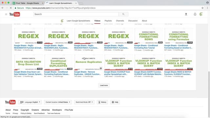
Task: Click the URL address bar
Action: click(x=107, y=8)
